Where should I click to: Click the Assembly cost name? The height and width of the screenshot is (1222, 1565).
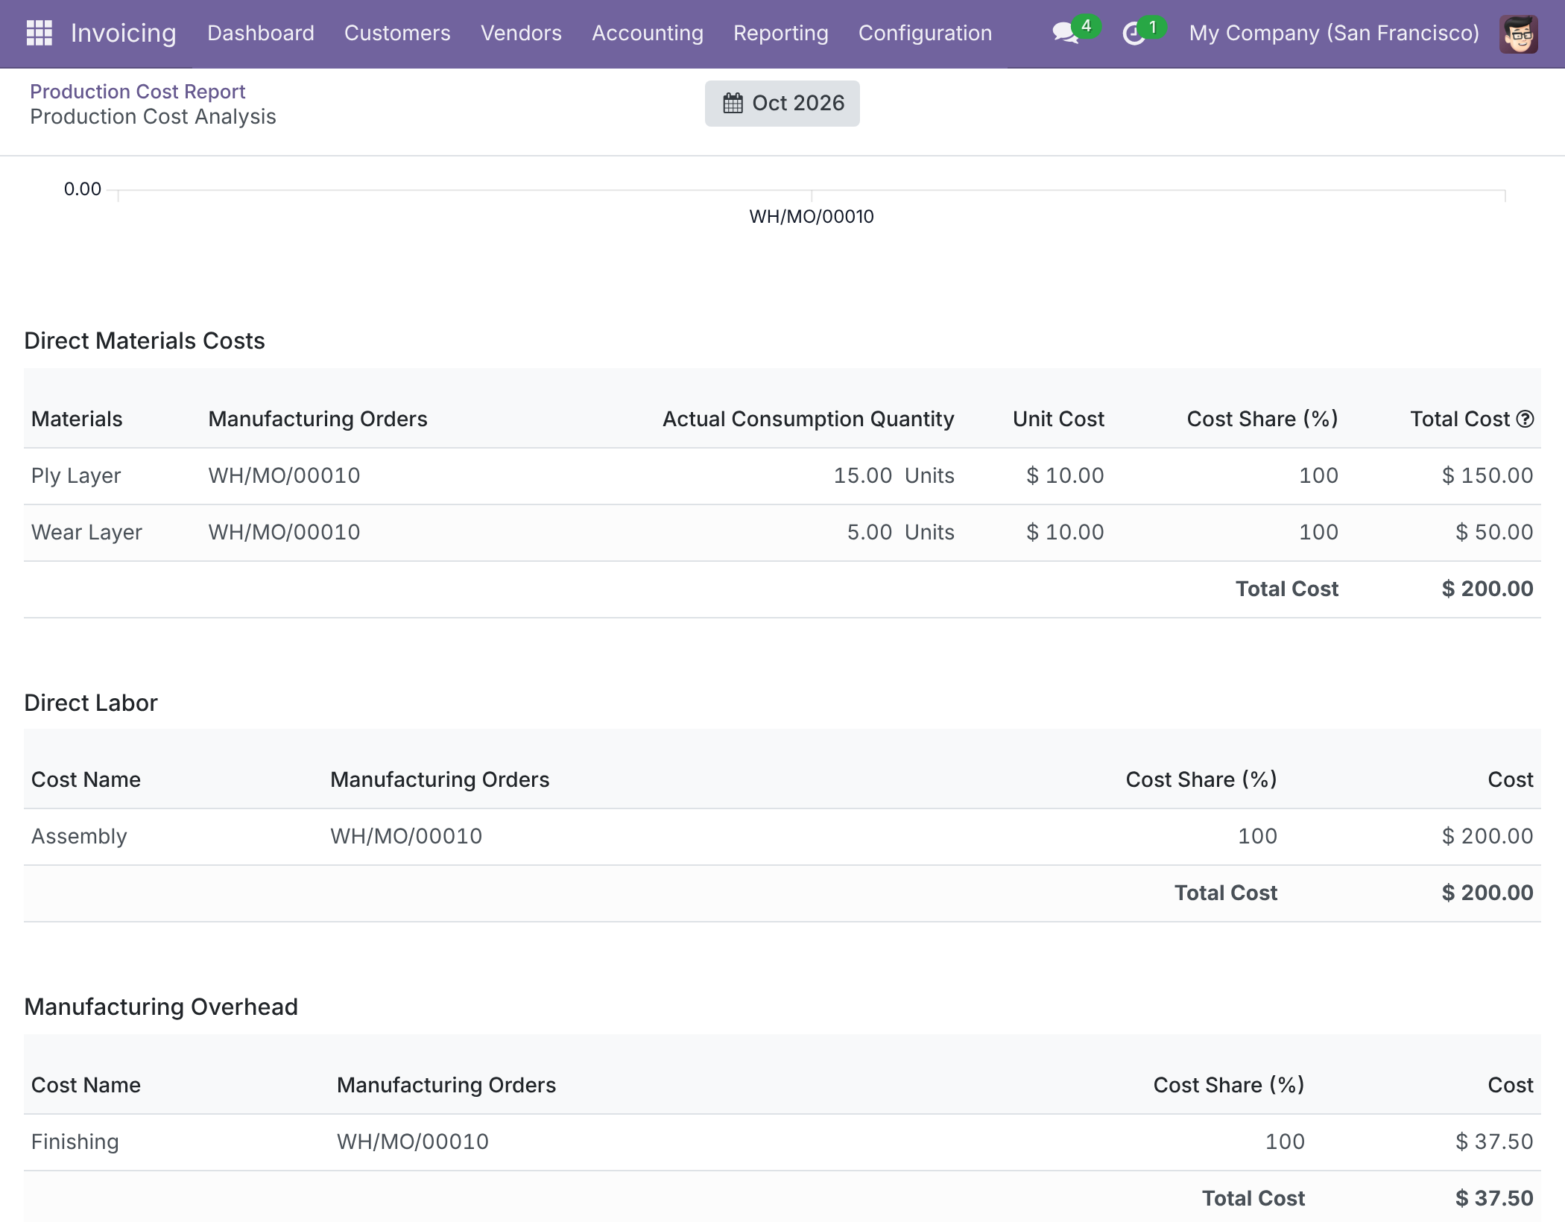79,836
